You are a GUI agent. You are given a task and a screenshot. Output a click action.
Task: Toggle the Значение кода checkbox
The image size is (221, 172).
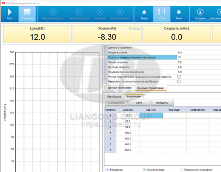tap(144, 170)
